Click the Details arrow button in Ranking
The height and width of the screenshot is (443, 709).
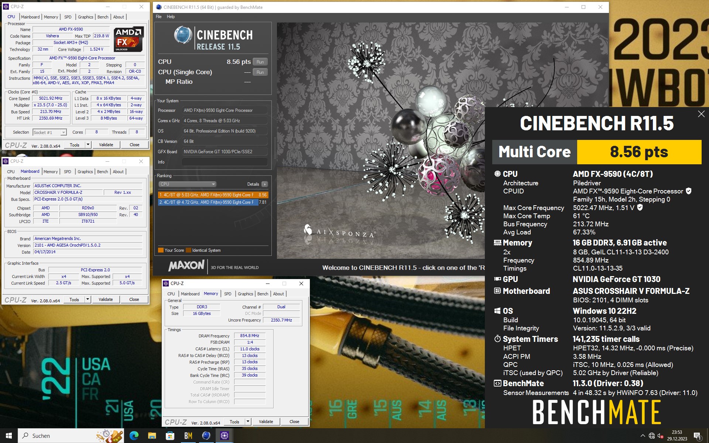(265, 184)
